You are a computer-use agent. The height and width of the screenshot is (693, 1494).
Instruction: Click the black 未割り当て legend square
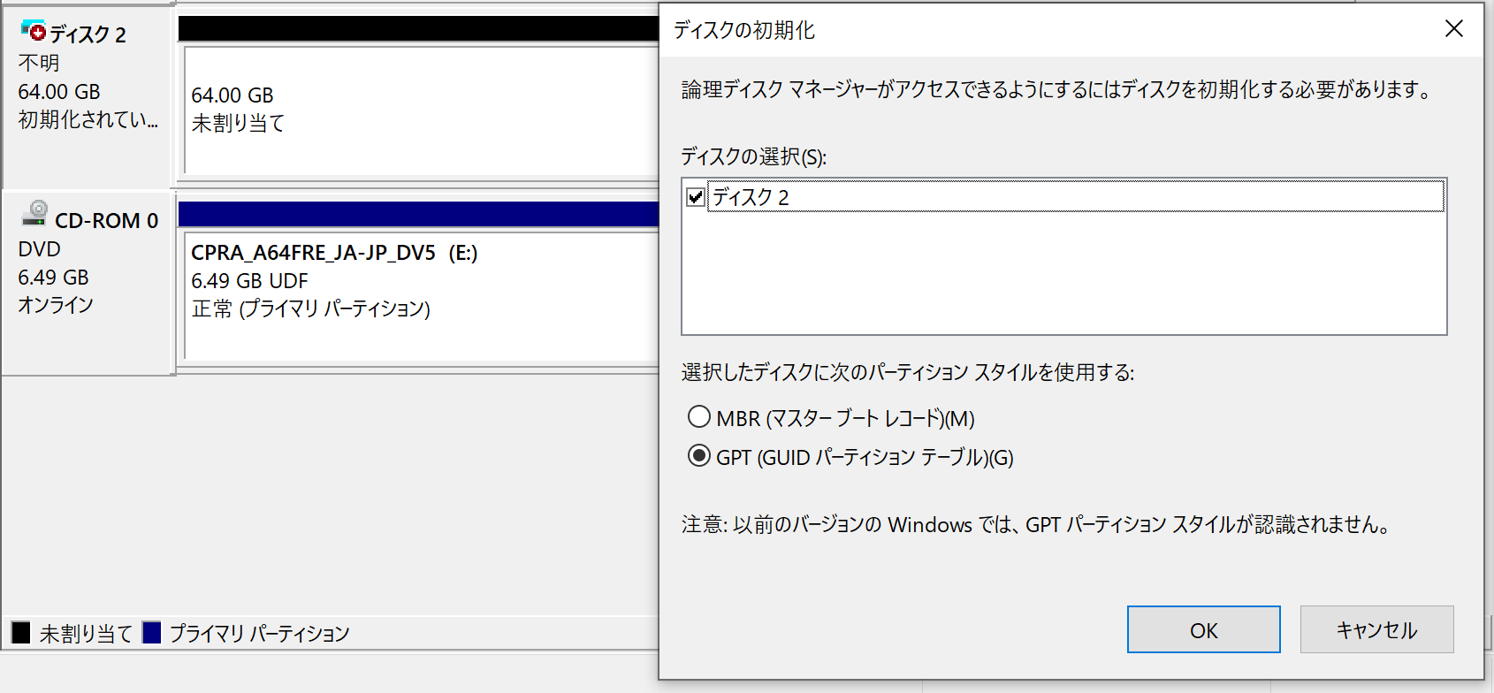[x=21, y=633]
